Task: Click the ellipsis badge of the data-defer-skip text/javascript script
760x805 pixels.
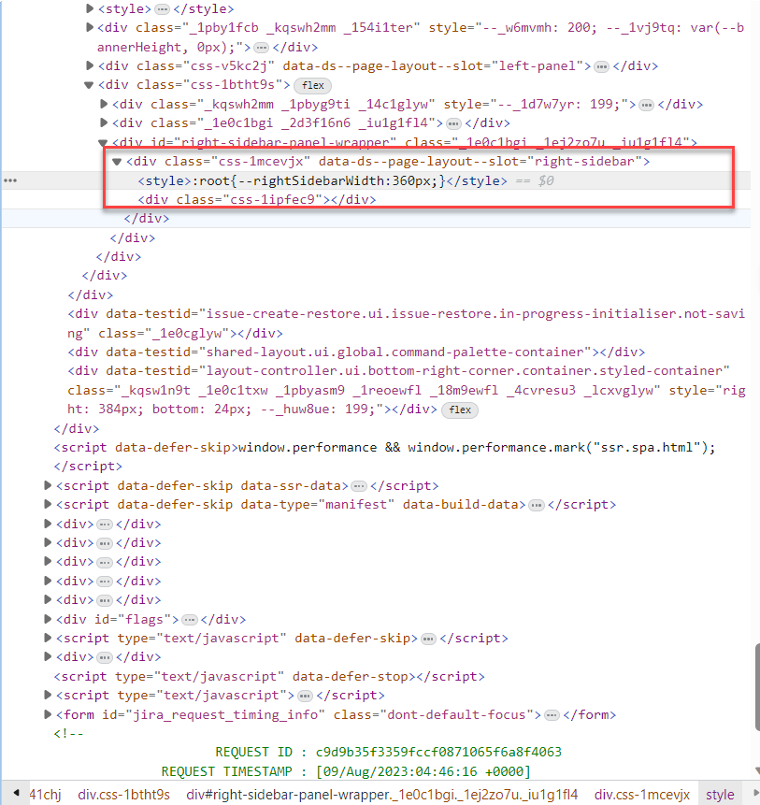Action: click(428, 639)
